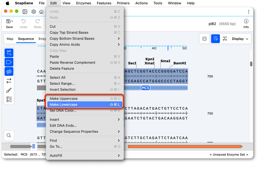Toggle the SalI enzymes display icon

[x=9, y=53]
